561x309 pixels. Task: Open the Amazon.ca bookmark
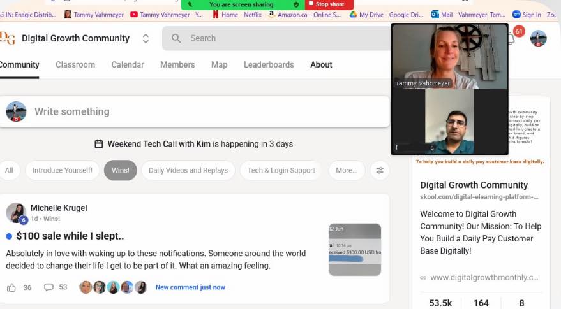[x=305, y=15]
